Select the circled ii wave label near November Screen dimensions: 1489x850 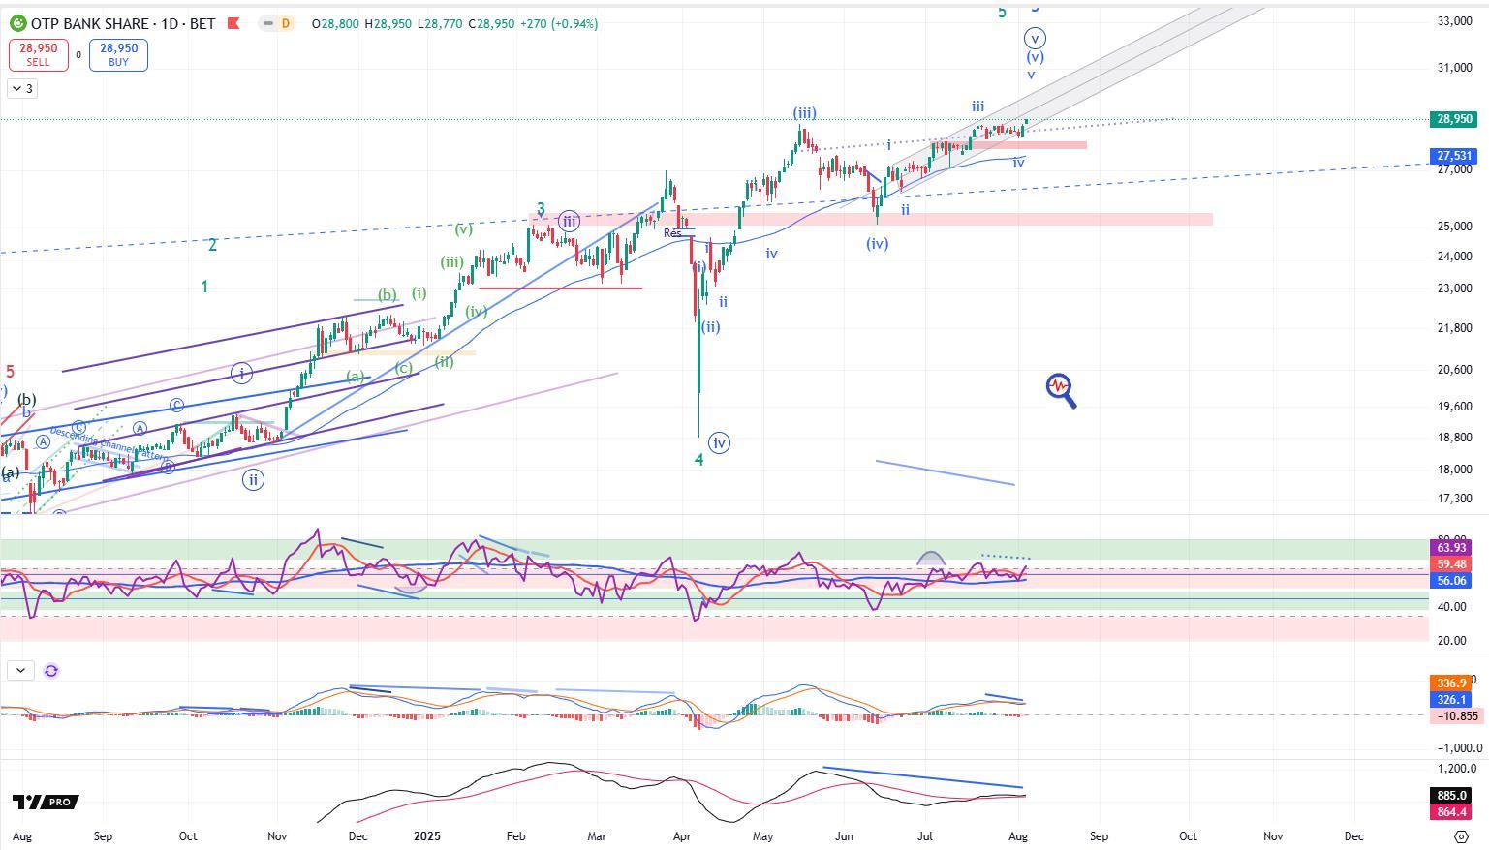click(253, 479)
